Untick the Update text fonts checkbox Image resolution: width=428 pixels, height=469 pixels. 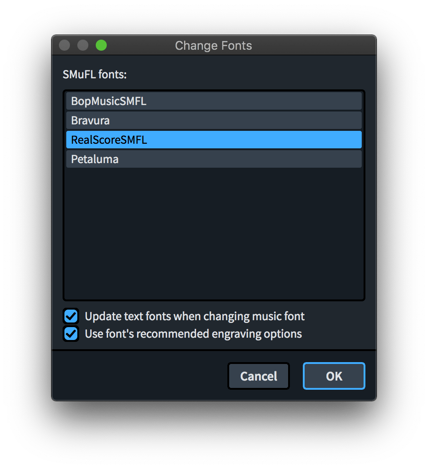(x=71, y=316)
